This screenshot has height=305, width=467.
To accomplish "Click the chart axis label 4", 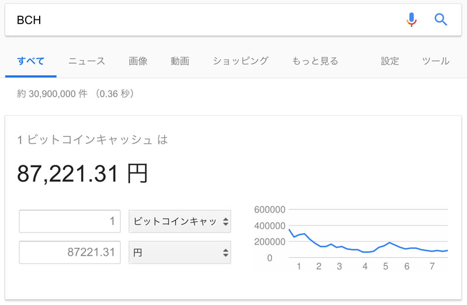I will pos(365,266).
